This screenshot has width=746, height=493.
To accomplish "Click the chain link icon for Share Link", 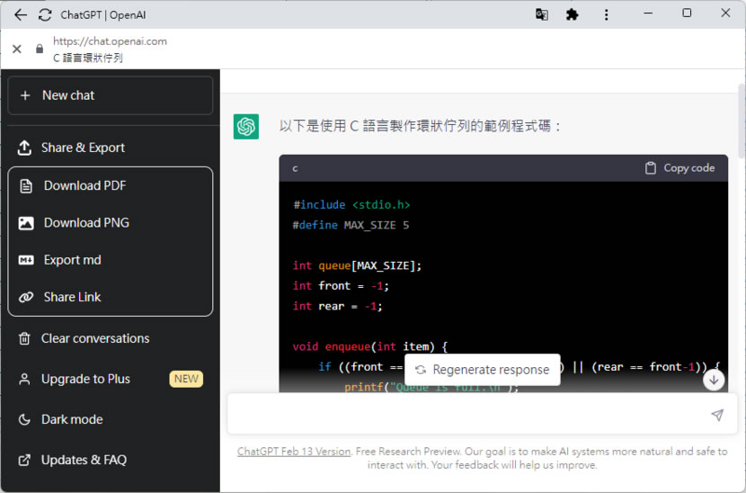I will (26, 297).
